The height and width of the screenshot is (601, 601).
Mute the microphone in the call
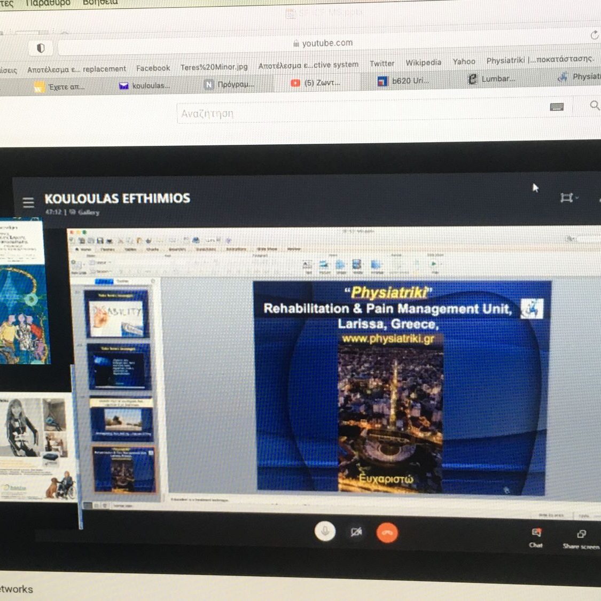pyautogui.click(x=325, y=532)
